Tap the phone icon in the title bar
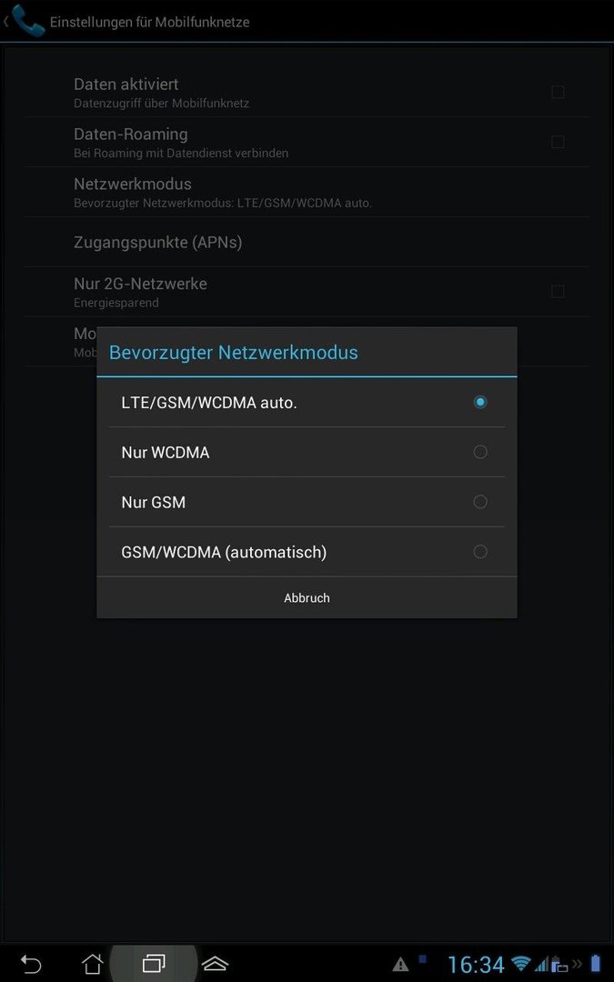 [x=28, y=21]
